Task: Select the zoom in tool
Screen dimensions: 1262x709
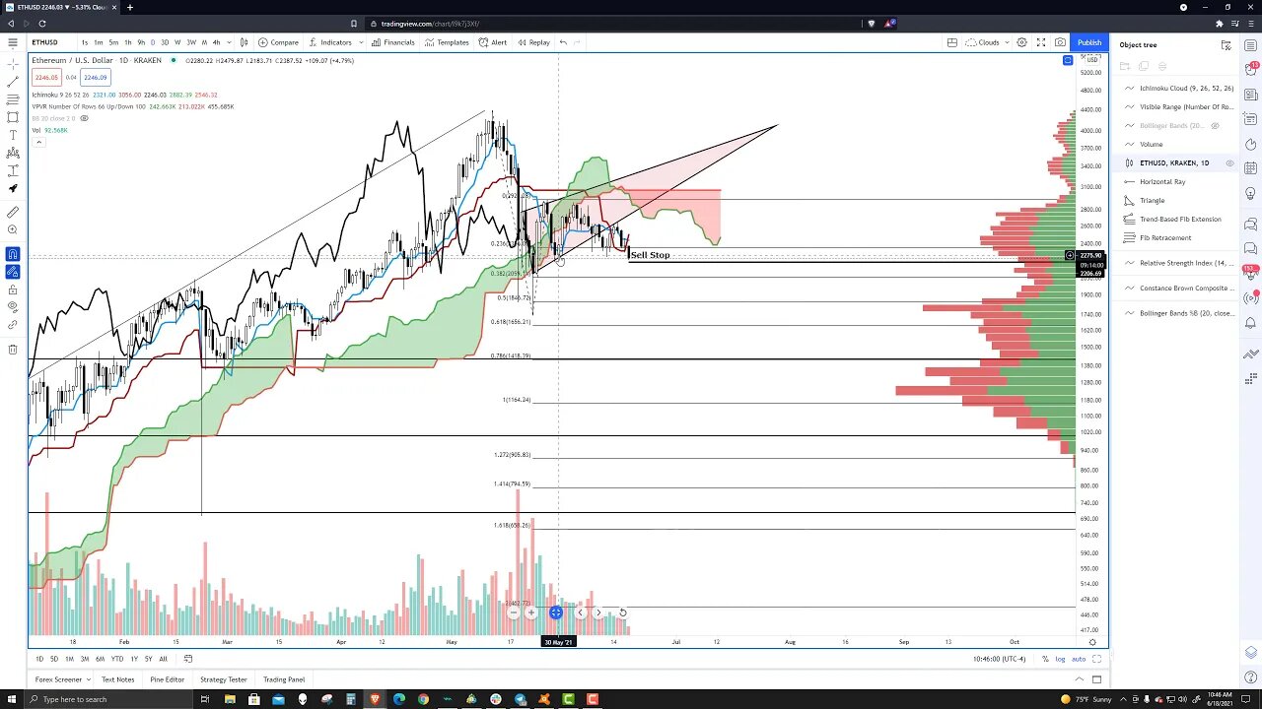Action: (13, 229)
